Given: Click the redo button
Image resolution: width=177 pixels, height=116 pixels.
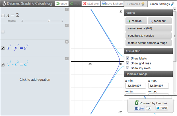Looking at the screenshot, I should [75, 4].
